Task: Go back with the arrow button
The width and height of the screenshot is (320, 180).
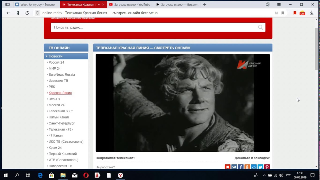Action: click(8, 13)
